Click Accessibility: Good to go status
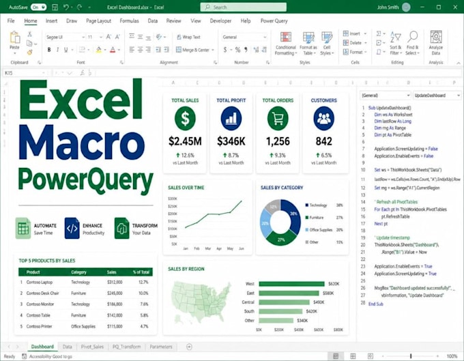464x361 pixels. tap(47, 356)
